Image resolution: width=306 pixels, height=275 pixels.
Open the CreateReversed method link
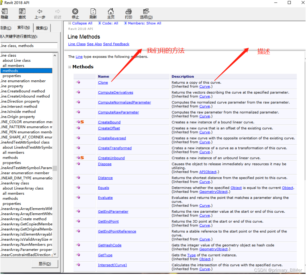pyautogui.click(x=112, y=138)
